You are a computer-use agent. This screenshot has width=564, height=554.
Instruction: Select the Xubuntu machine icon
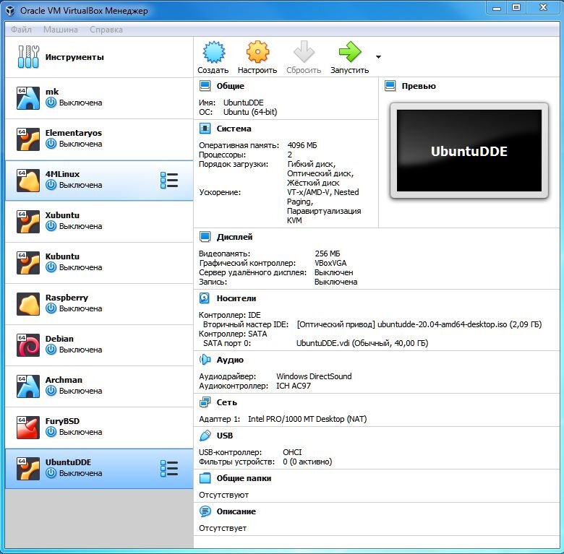[28, 221]
